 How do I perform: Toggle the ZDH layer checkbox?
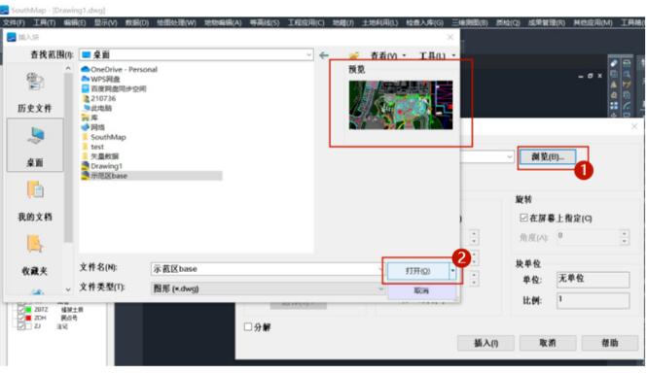[x=20, y=318]
